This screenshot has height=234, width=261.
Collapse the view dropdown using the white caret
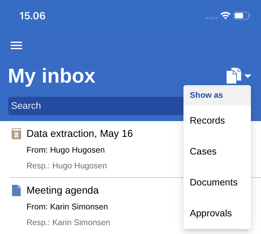coord(248,76)
